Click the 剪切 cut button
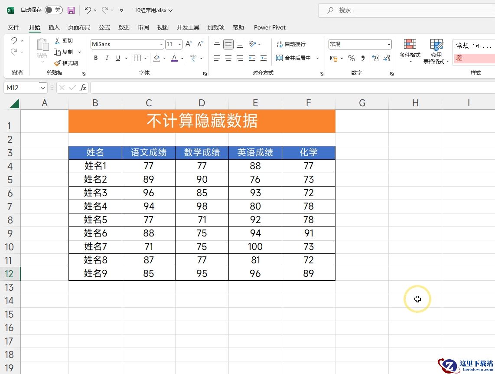Viewport: 495px width, 374px height. (x=64, y=41)
